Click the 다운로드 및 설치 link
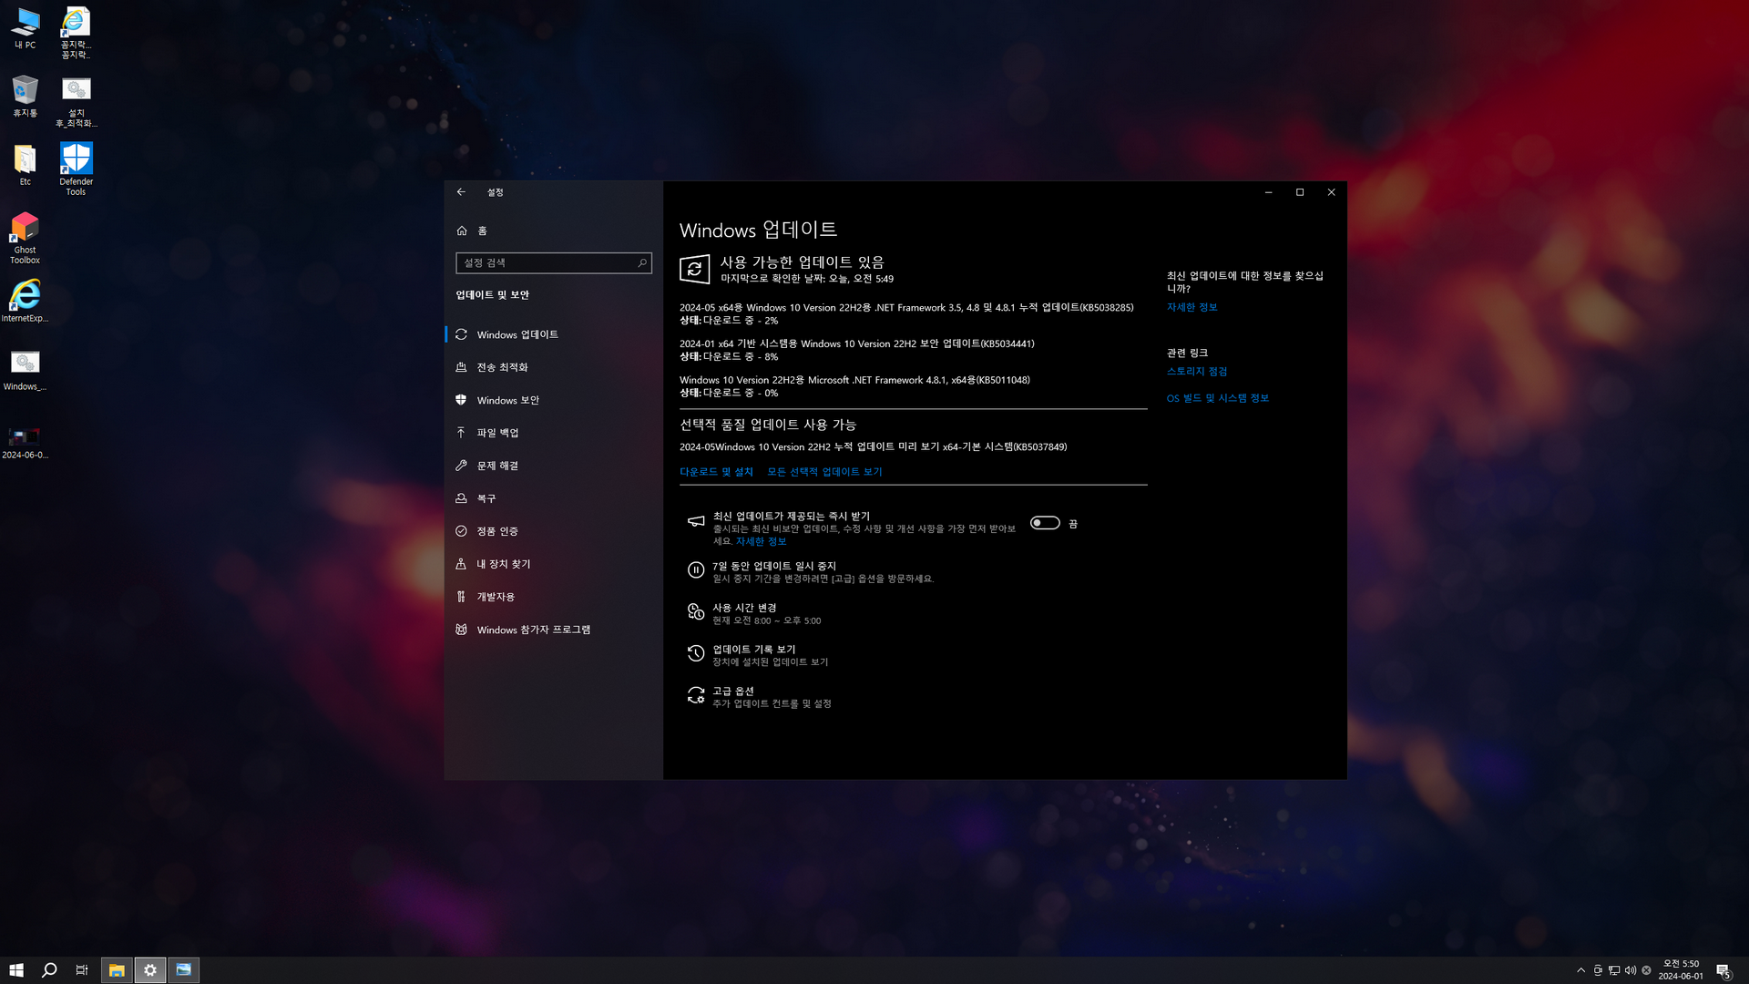This screenshot has width=1749, height=984. tap(716, 472)
